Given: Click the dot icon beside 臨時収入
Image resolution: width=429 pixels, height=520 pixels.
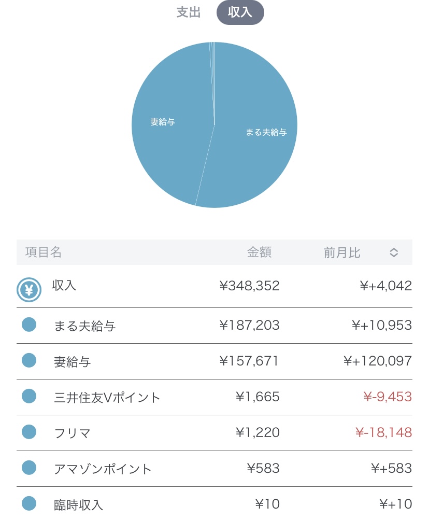Looking at the screenshot, I should point(29,503).
